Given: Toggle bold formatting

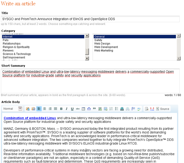Looking at the screenshot, I should (61, 109).
